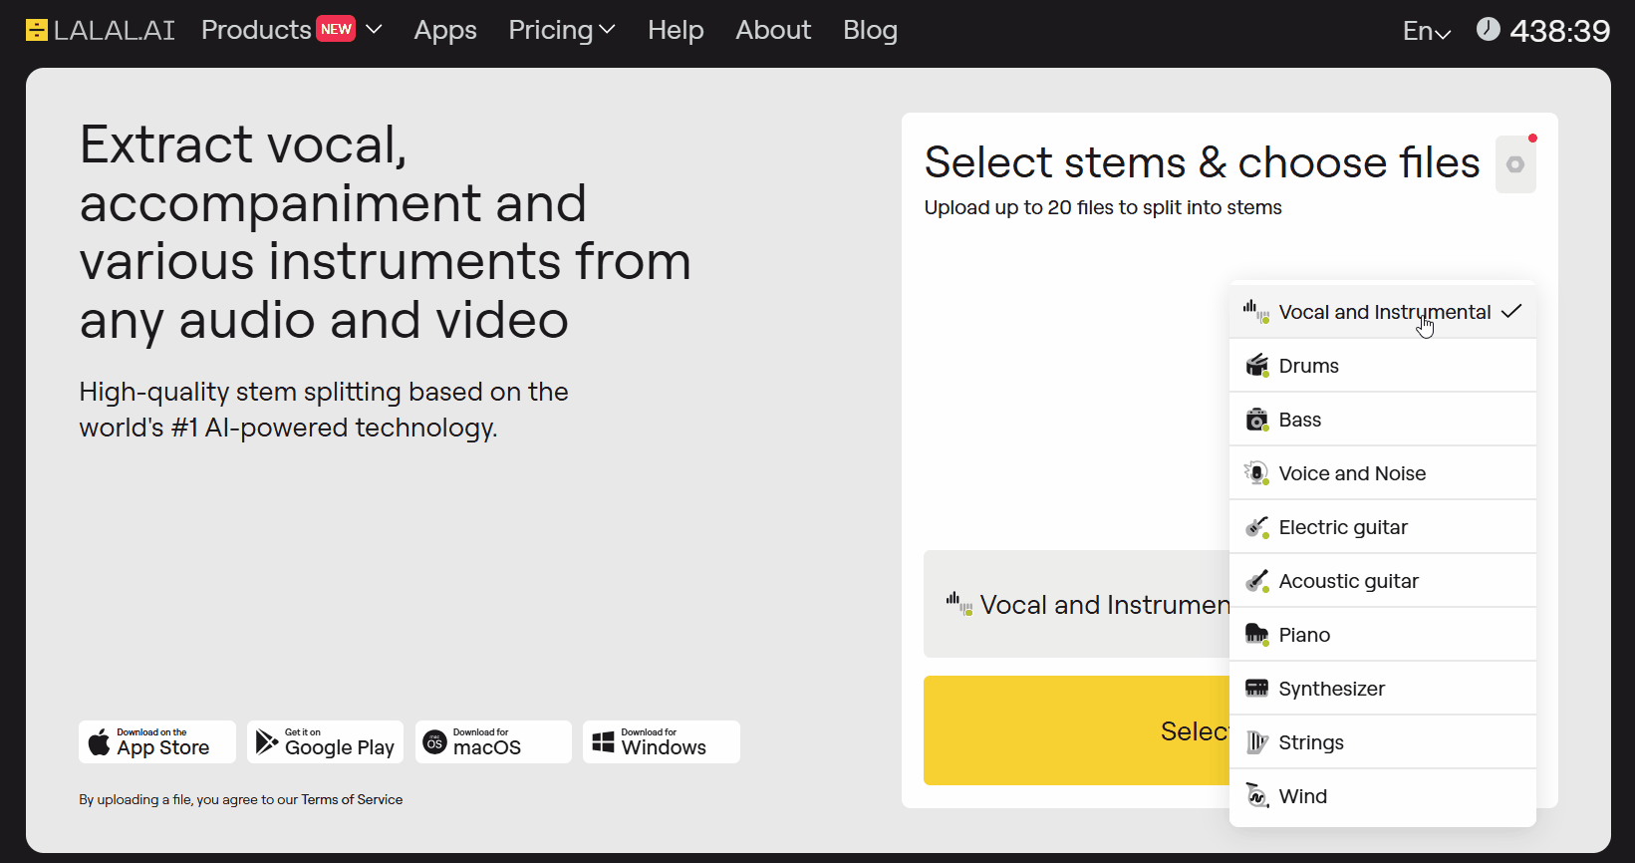Open the En language selector
Image resolution: width=1635 pixels, height=863 pixels.
tap(1426, 32)
